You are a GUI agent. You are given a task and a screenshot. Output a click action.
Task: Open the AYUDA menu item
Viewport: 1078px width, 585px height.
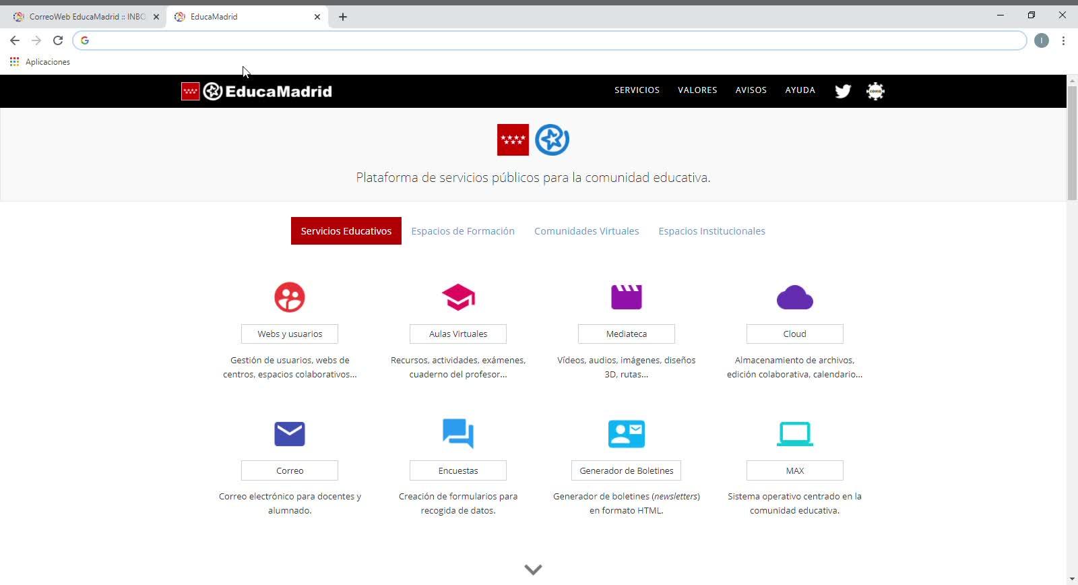click(800, 90)
